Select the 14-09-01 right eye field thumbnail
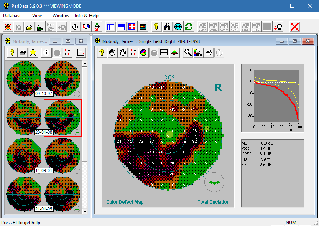The image size is (319, 226). pyautogui.click(x=62, y=155)
